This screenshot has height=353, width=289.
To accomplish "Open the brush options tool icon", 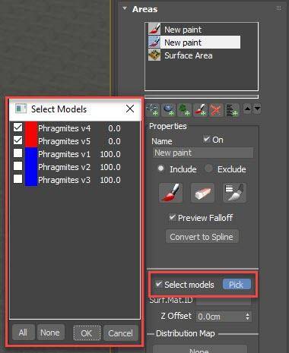I will click(x=234, y=193).
